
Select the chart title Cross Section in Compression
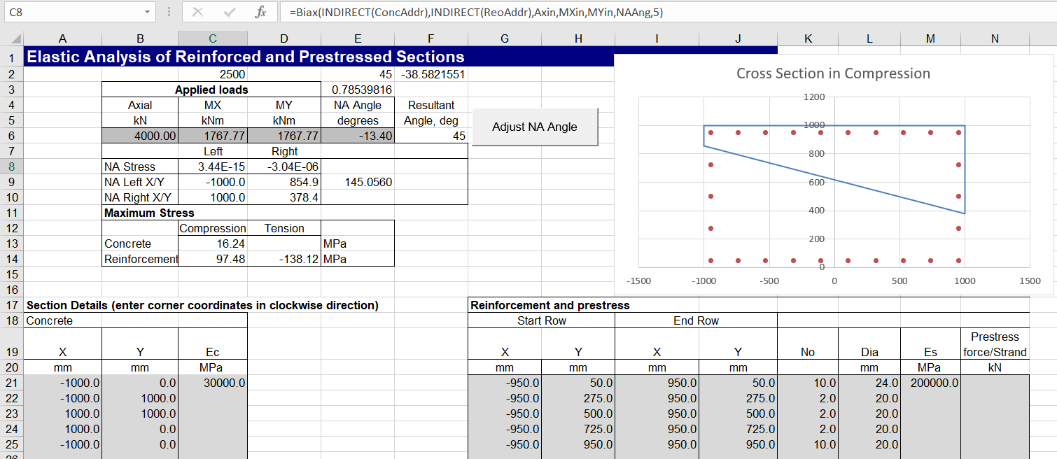pos(833,73)
